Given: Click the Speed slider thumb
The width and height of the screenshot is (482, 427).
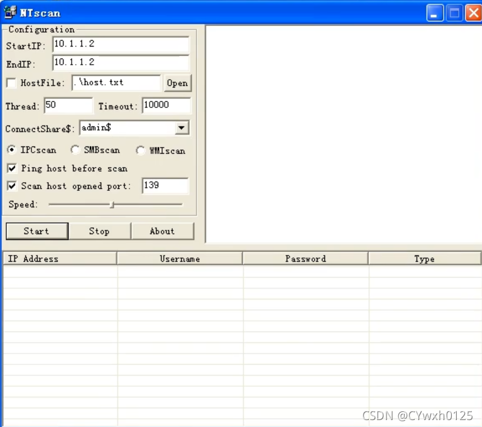Looking at the screenshot, I should click(112, 205).
